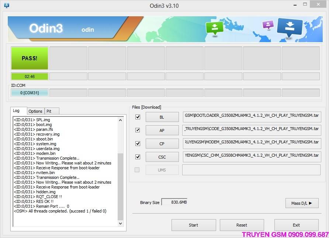Click the MODEM tar file path field
The width and height of the screenshot is (329, 238).
point(252,144)
